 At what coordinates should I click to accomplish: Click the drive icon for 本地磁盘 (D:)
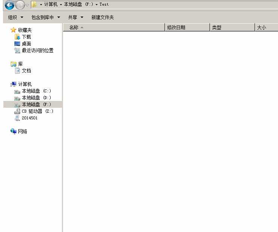[17, 98]
